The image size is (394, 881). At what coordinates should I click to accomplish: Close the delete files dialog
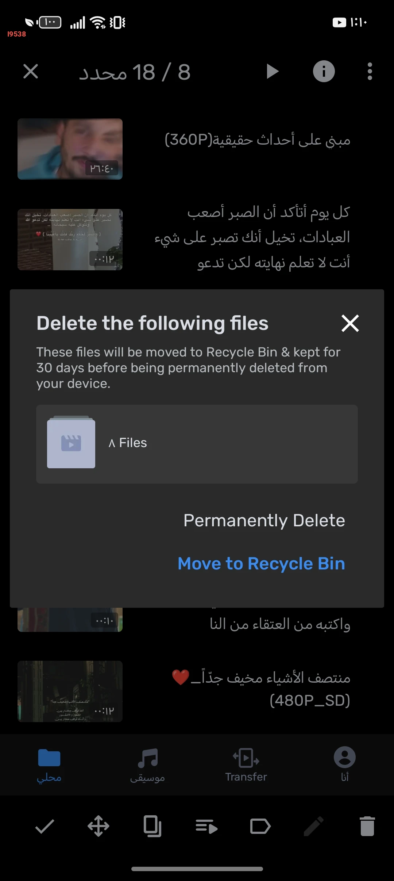pyautogui.click(x=350, y=323)
